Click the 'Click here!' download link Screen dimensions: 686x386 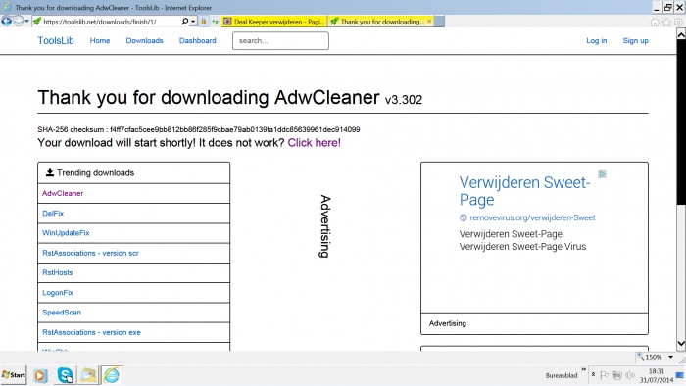[x=315, y=142]
